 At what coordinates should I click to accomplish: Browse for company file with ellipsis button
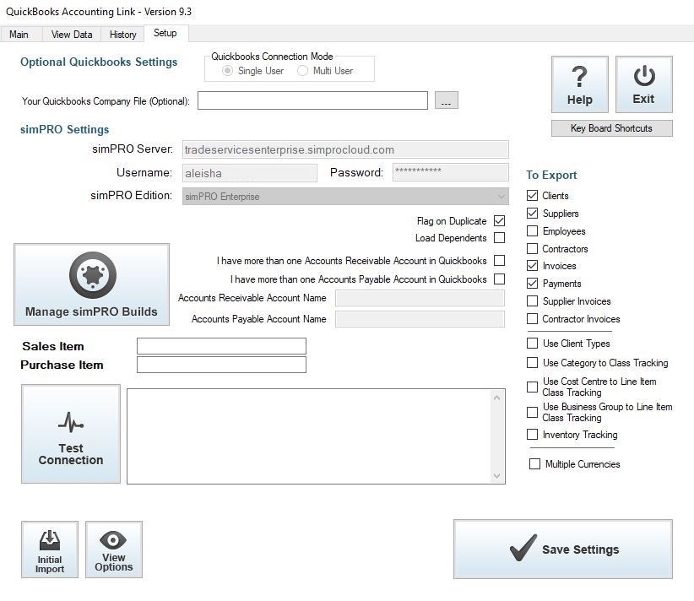tap(446, 101)
